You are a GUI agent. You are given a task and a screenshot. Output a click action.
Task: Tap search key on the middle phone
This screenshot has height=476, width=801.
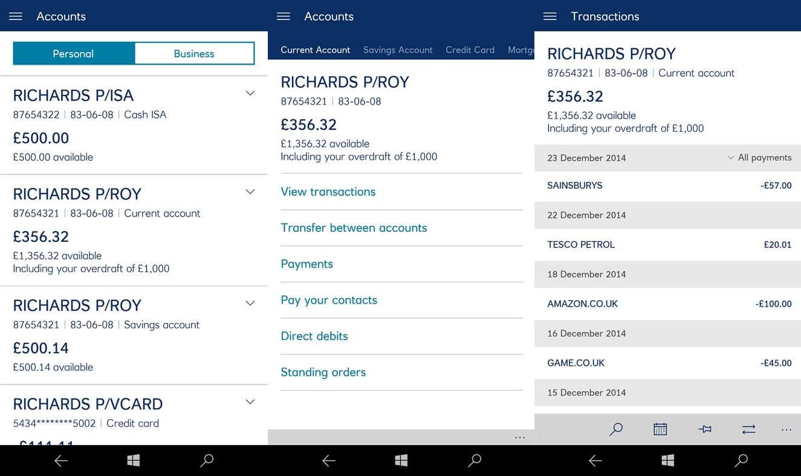[475, 461]
